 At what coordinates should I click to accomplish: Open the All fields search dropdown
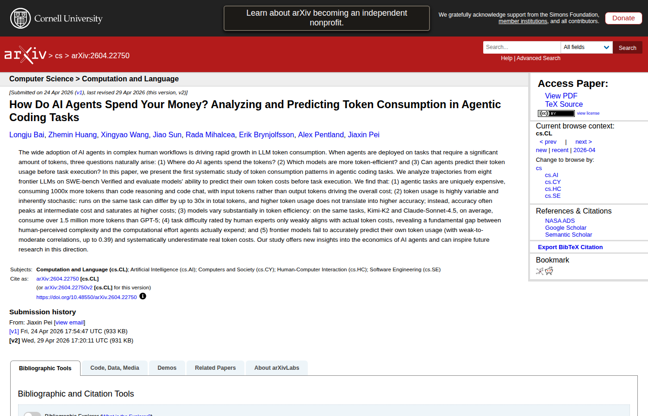pos(586,47)
